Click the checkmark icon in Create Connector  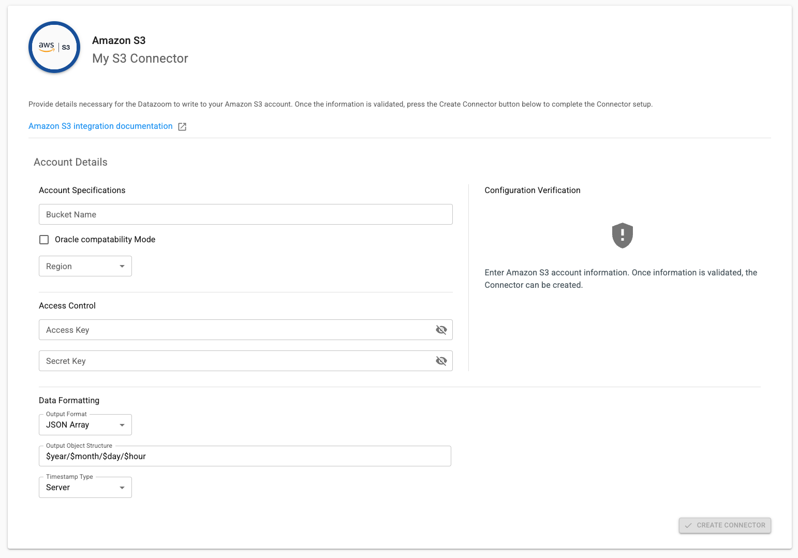coord(688,525)
